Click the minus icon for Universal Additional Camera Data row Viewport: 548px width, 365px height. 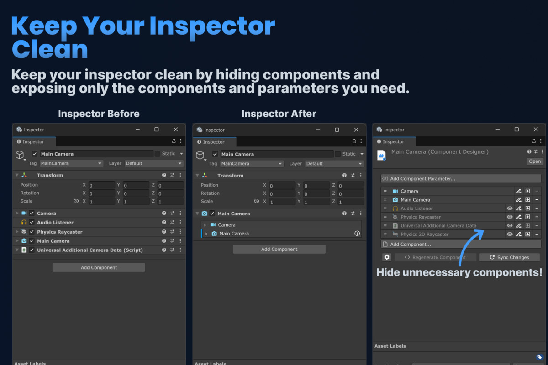coord(537,226)
